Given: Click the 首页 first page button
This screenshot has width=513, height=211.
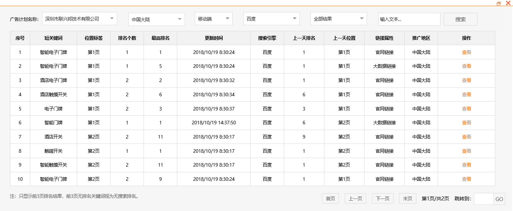Looking at the screenshot, I should 330,198.
